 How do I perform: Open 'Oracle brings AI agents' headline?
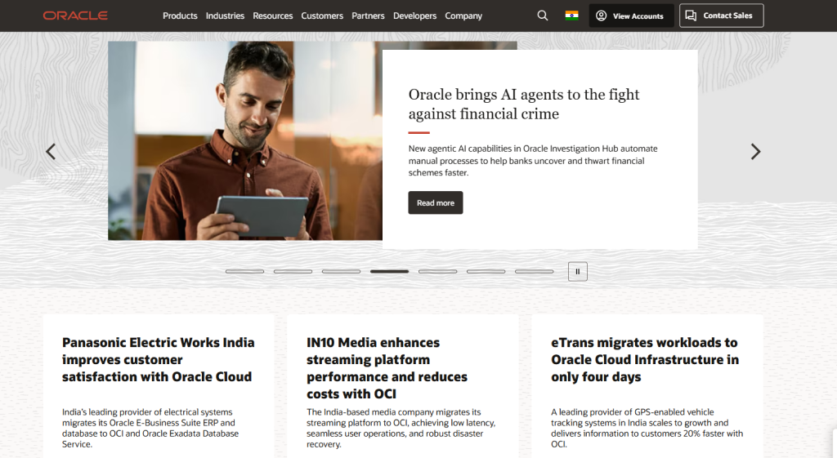(524, 104)
